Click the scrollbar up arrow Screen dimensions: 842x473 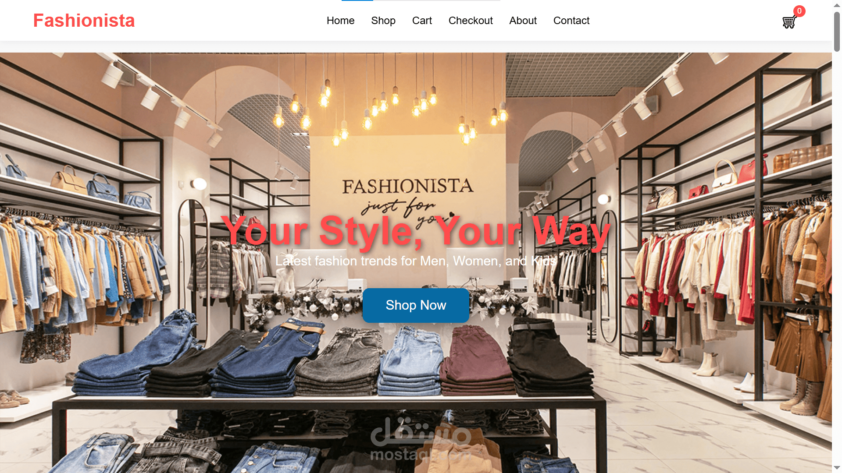(837, 4)
